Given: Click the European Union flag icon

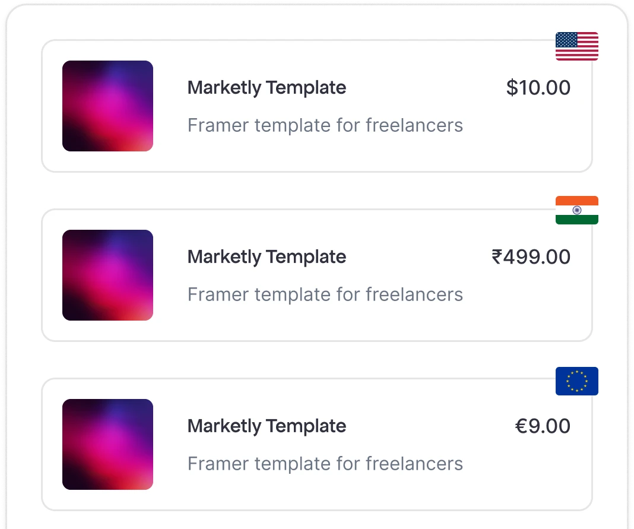Looking at the screenshot, I should [x=576, y=381].
